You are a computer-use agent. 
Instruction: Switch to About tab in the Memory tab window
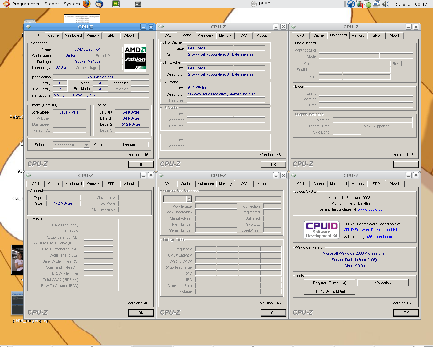coord(129,184)
